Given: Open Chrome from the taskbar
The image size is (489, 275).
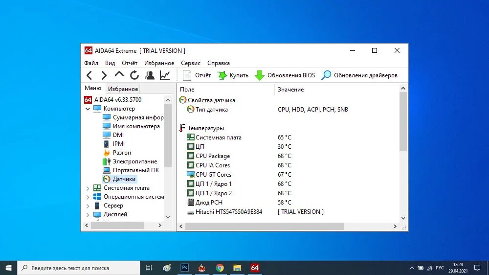Looking at the screenshot, I should [220, 268].
